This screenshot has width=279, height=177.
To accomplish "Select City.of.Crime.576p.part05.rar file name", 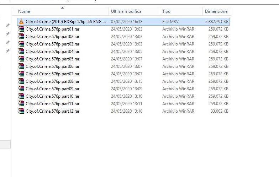I will 53,59.
